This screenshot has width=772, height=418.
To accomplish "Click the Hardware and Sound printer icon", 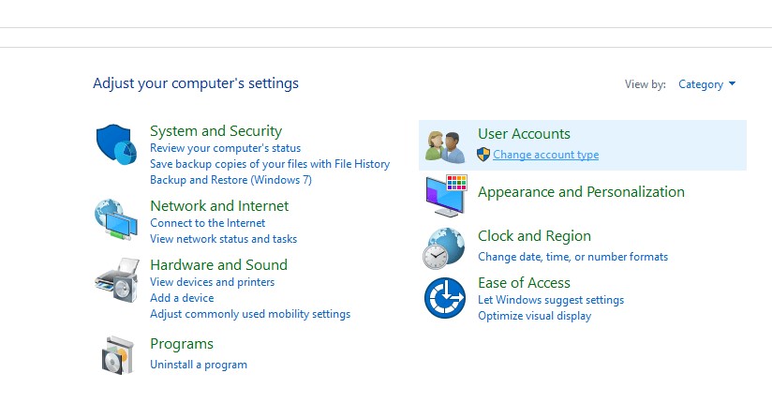I will 117,279.
